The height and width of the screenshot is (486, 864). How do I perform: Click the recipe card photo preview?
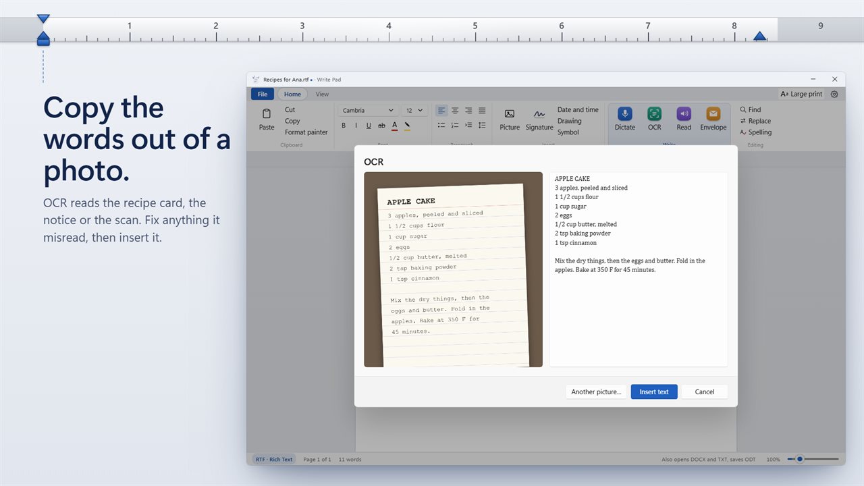tap(453, 269)
